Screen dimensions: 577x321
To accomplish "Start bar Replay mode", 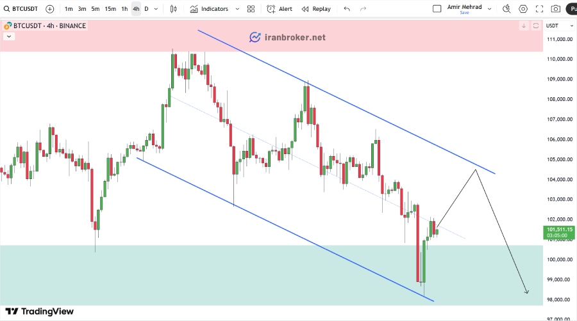I will [317, 9].
